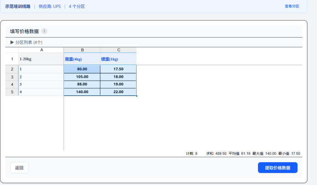Click the select-all corner of the spreadsheet
Image resolution: width=317 pixels, height=185 pixels.
11,50
